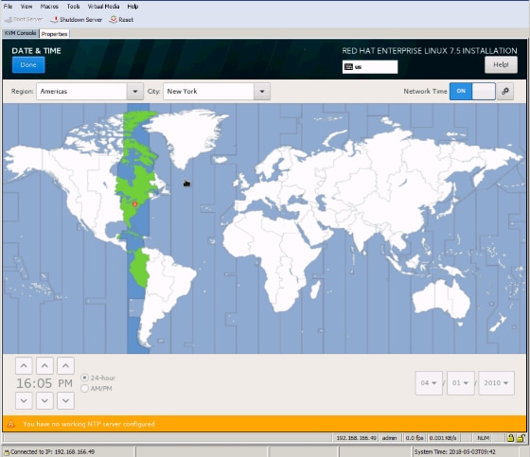The image size is (530, 457).
Task: Switch to the Properties tab
Action: pyautogui.click(x=55, y=34)
